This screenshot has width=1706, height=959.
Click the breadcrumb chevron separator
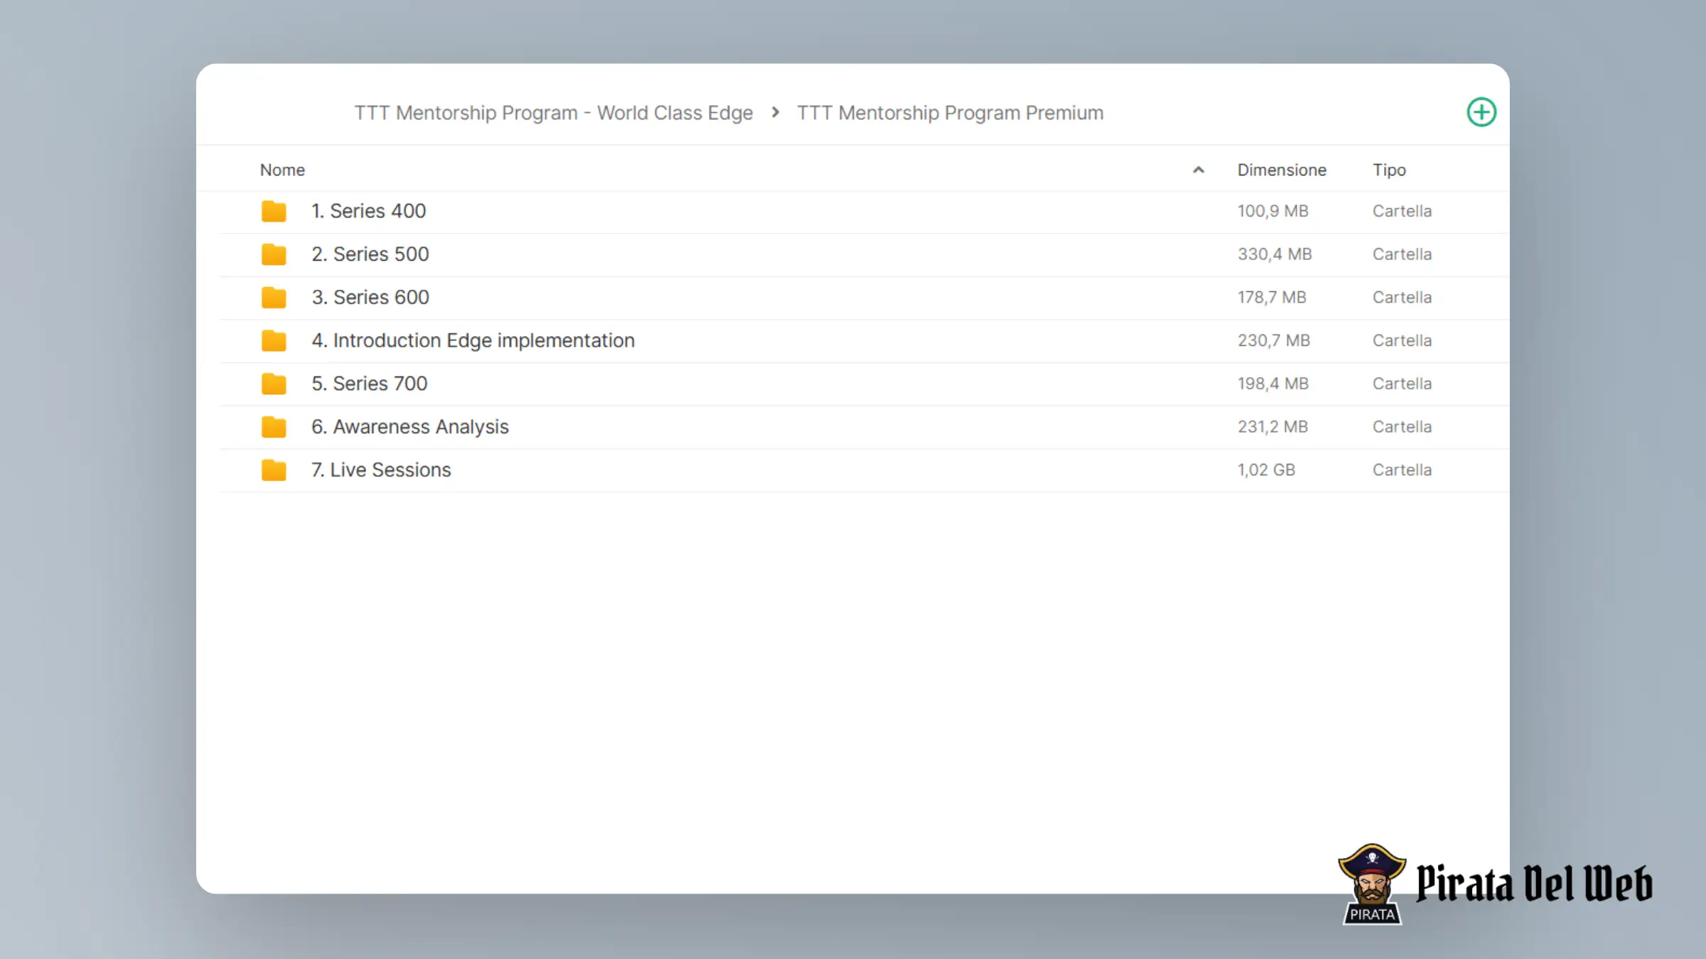(x=775, y=112)
